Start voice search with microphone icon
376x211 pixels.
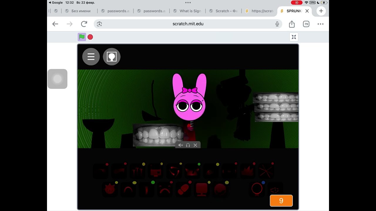(x=277, y=24)
